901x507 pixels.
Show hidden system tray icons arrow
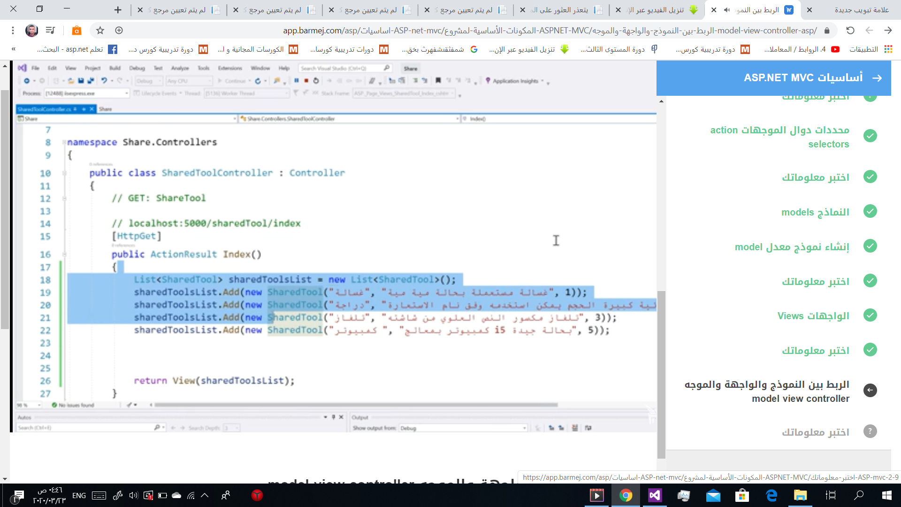(205, 495)
